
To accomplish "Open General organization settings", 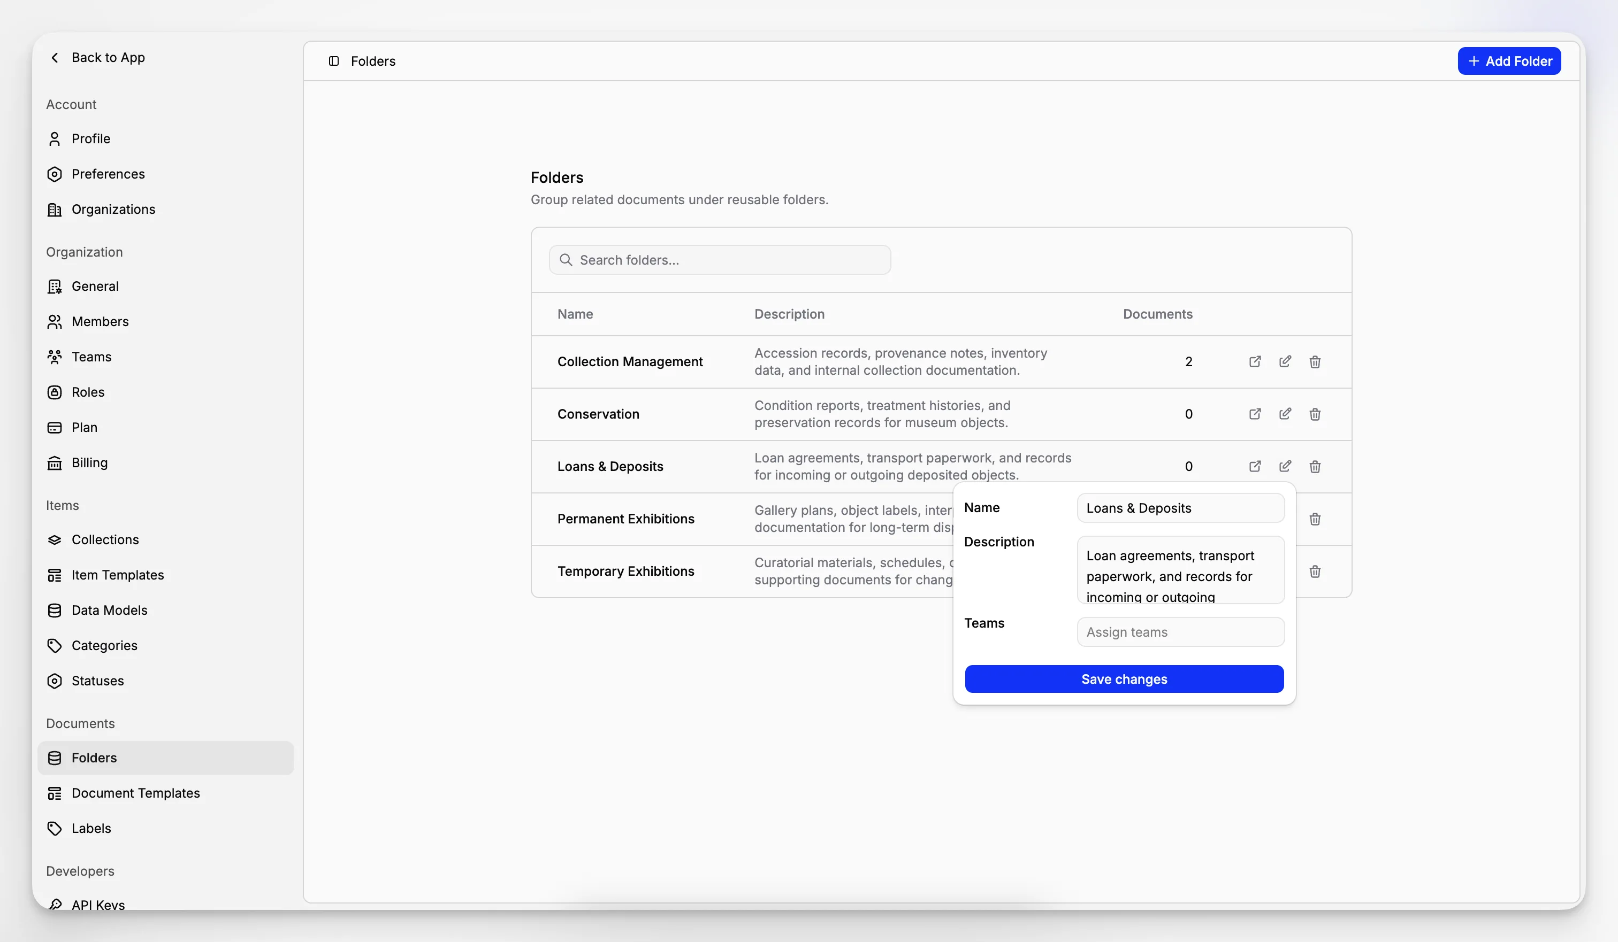I will coord(166,286).
